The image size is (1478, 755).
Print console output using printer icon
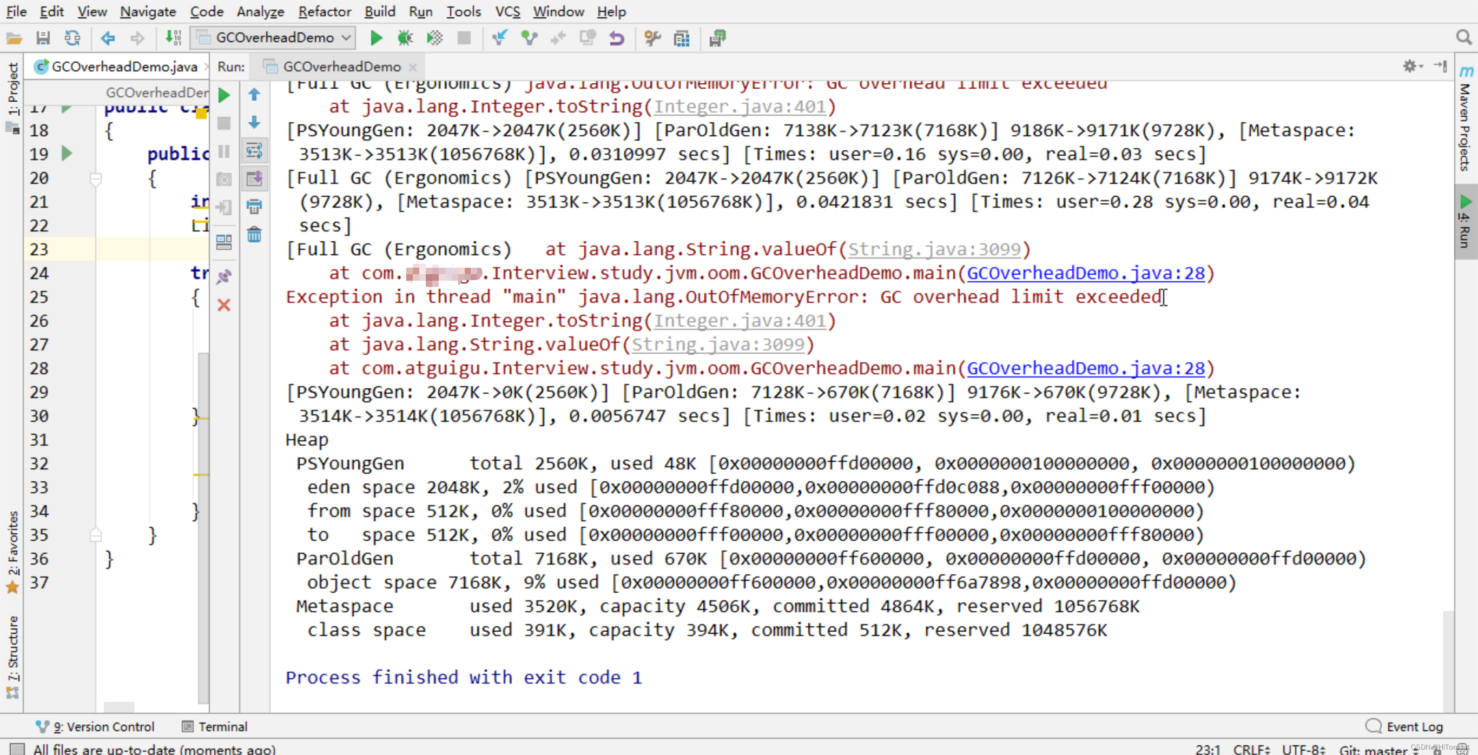(x=254, y=207)
